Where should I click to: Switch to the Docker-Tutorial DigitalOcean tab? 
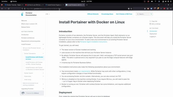tap(14, 5)
